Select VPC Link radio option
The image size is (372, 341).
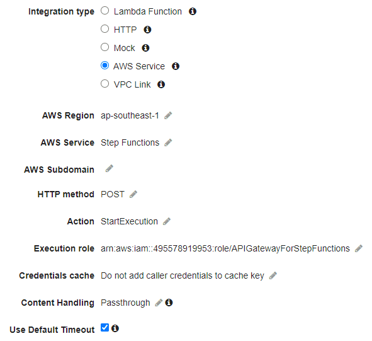tap(104, 84)
